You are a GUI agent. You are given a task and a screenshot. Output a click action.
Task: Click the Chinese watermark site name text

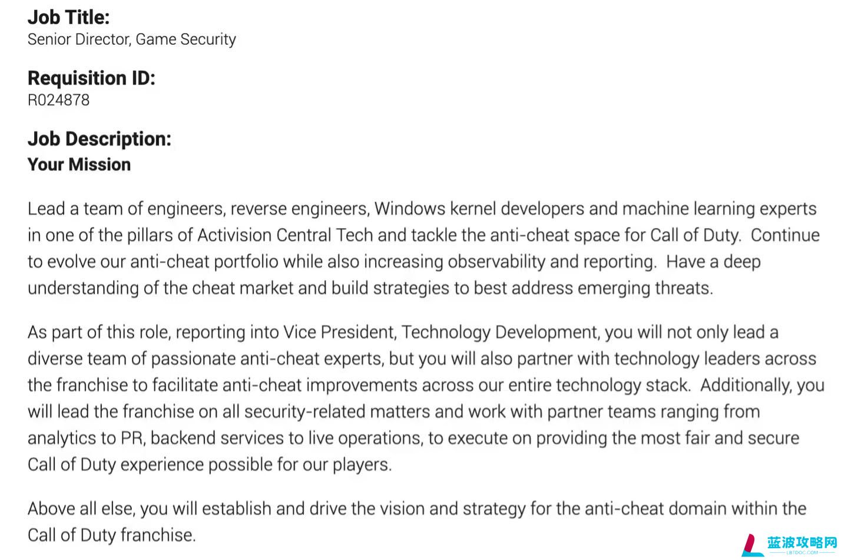[x=802, y=542]
